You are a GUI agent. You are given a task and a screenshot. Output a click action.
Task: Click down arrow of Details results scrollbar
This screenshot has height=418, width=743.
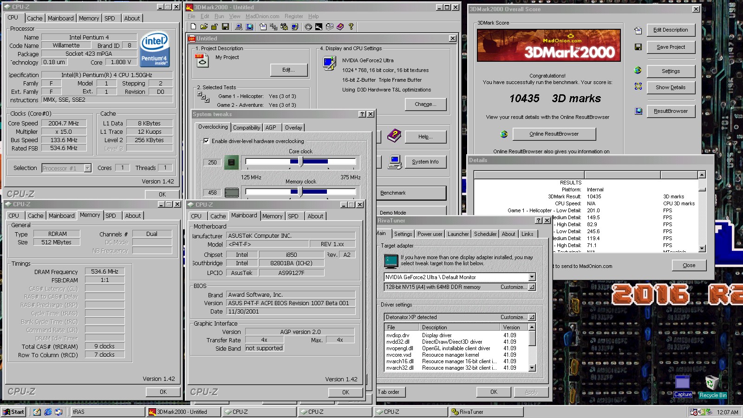click(x=702, y=248)
